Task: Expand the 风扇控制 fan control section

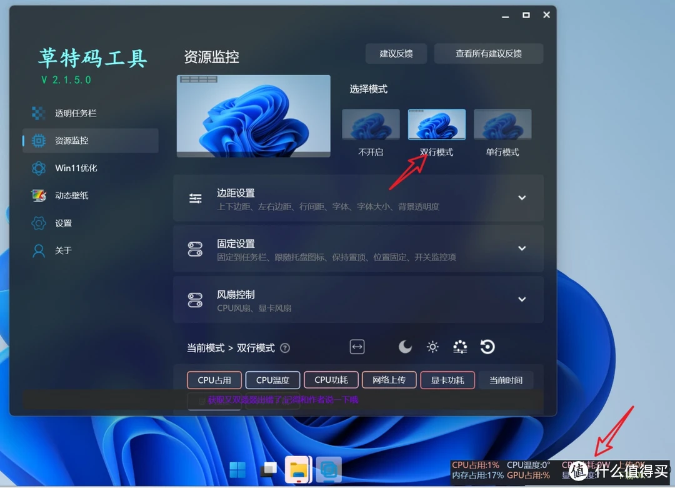Action: click(x=522, y=299)
